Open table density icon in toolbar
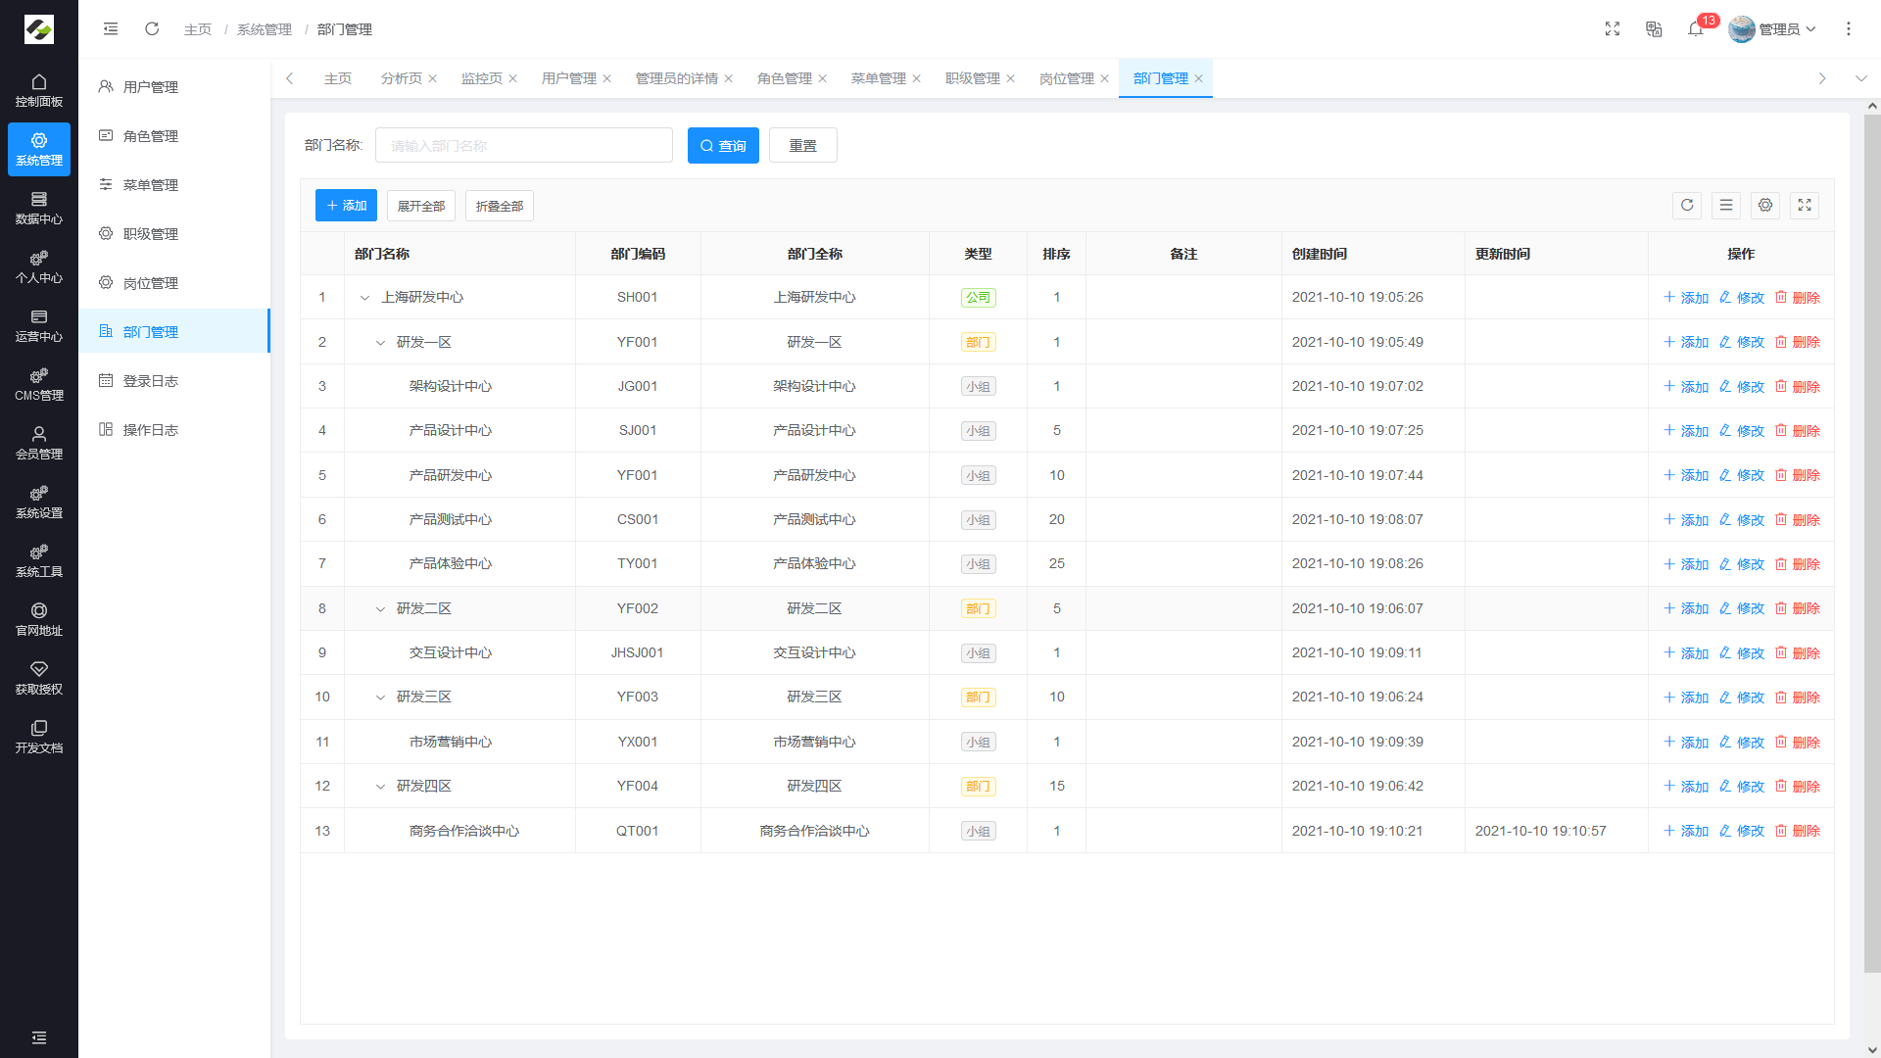Viewport: 1881px width, 1058px height. 1726,206
